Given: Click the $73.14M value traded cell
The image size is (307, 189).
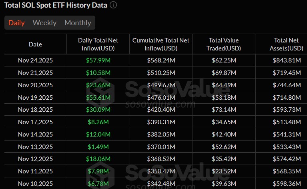Looking at the screenshot, I should pyautogui.click(x=224, y=109).
